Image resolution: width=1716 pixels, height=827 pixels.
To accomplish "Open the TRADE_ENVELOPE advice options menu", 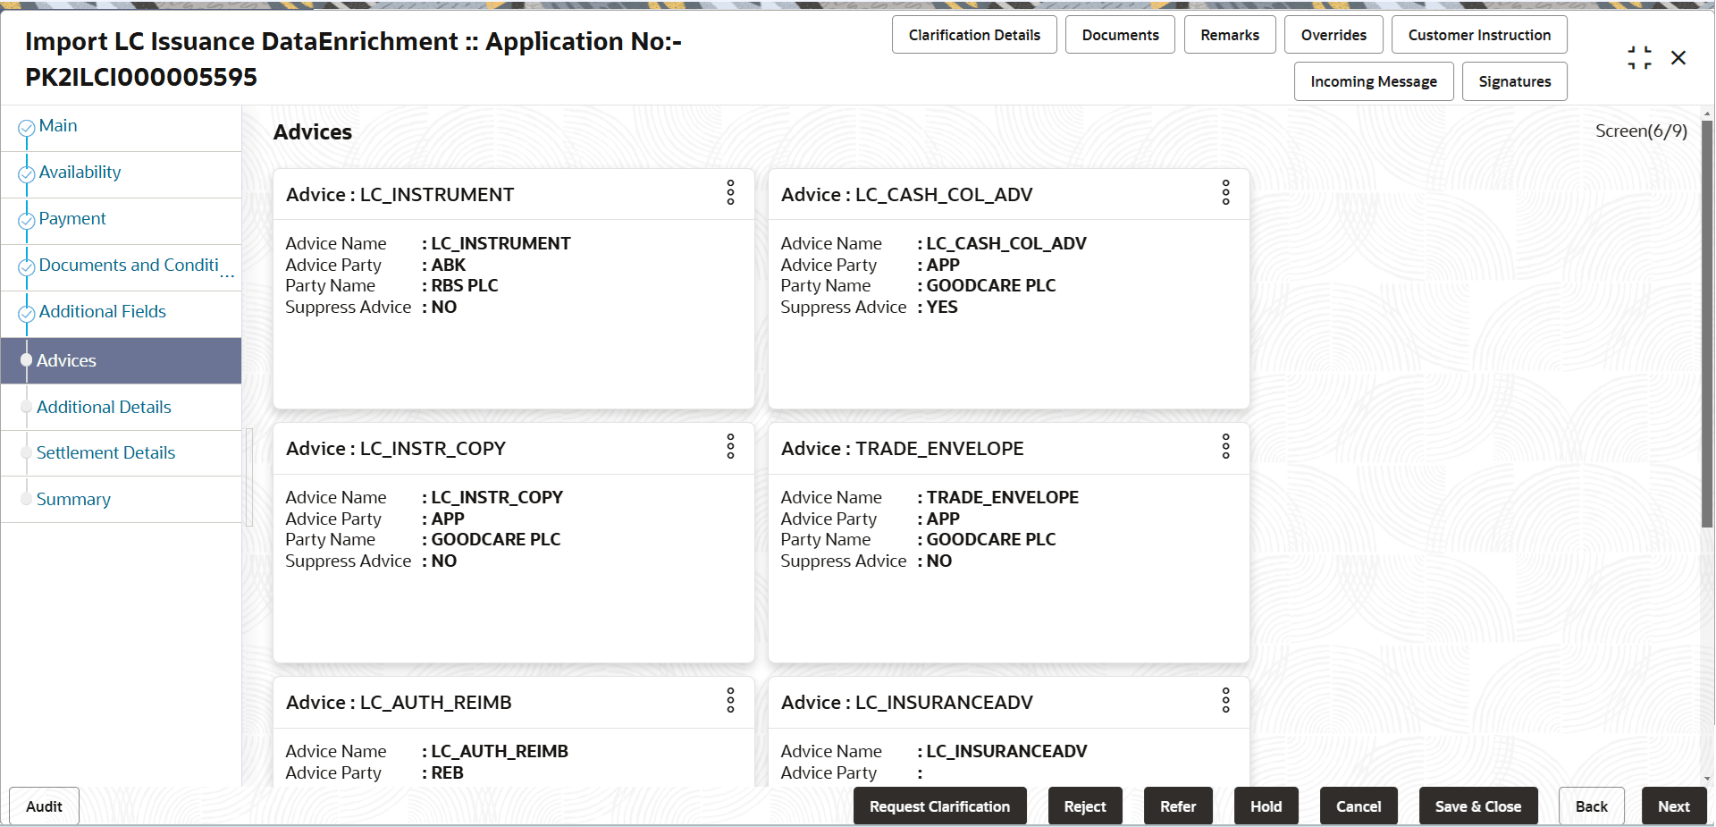I will pos(1225,446).
